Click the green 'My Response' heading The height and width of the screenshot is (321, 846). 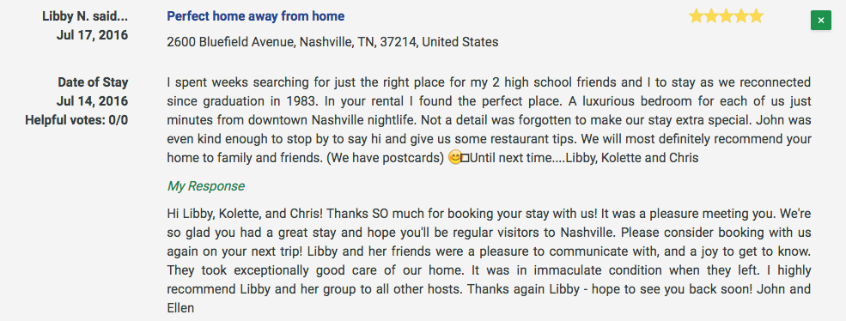[205, 186]
